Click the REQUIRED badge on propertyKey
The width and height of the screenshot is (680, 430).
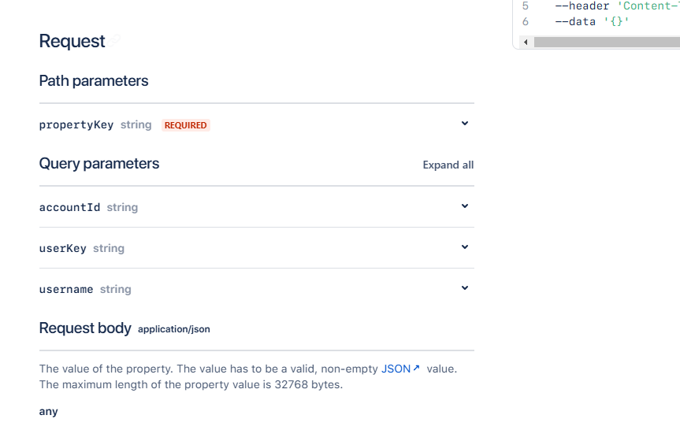click(186, 125)
